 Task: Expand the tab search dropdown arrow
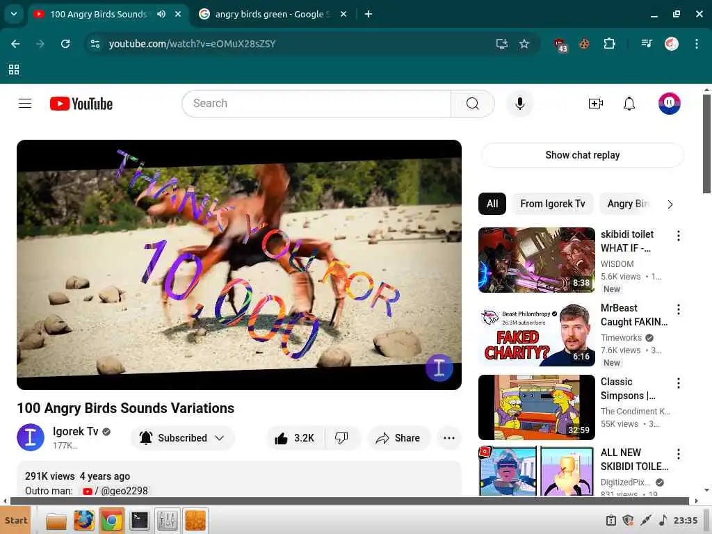click(x=14, y=14)
